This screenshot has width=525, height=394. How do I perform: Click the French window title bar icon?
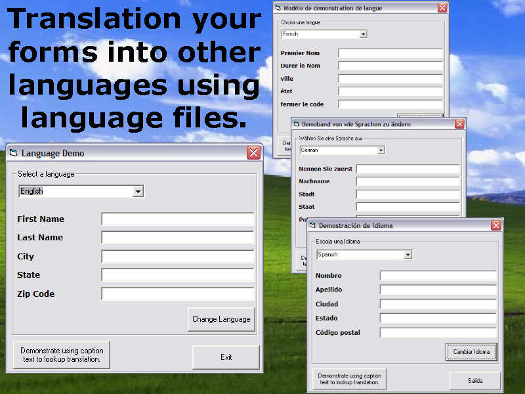pyautogui.click(x=278, y=8)
